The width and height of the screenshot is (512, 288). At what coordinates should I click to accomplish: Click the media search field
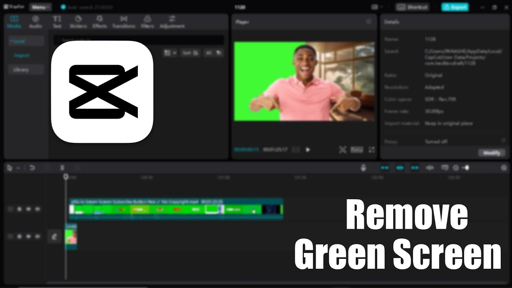point(139,40)
